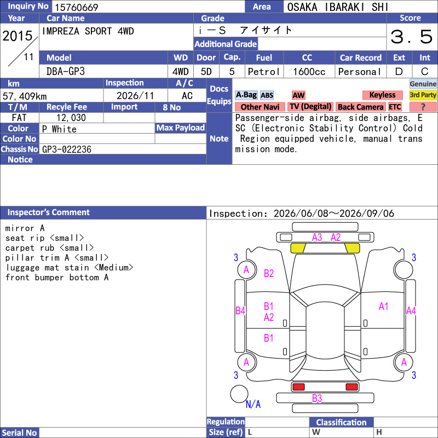Viewport: 438px width, 438px height.
Task: Select color value P White
Action: tap(59, 129)
